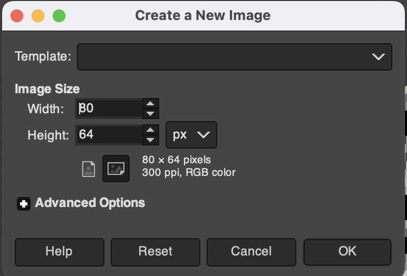This screenshot has height=276, width=407.
Task: Click the Create a New Image title bar
Action: 203,15
